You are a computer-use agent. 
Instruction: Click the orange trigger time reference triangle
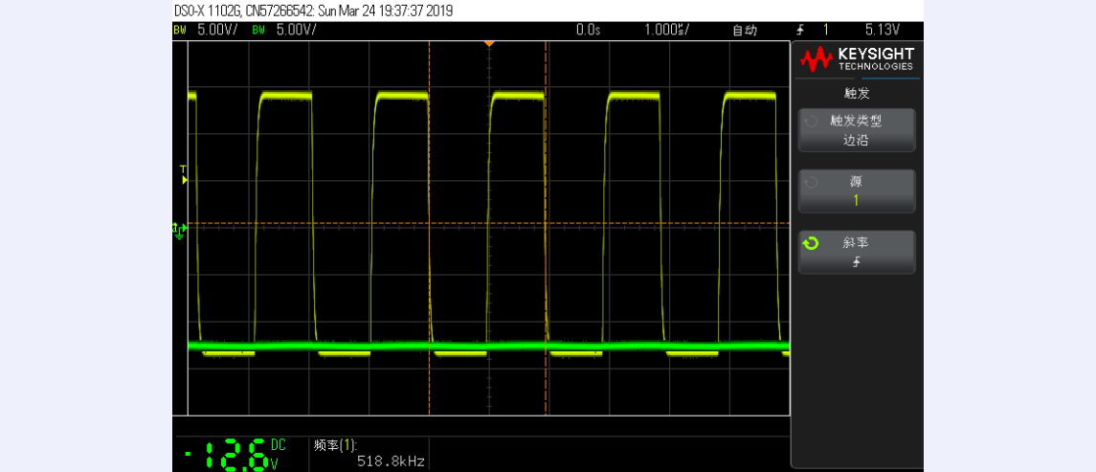pos(489,44)
